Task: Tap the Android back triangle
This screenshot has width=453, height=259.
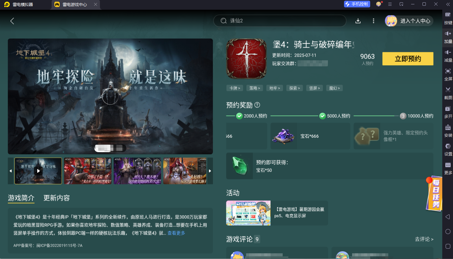Action: coord(448,217)
